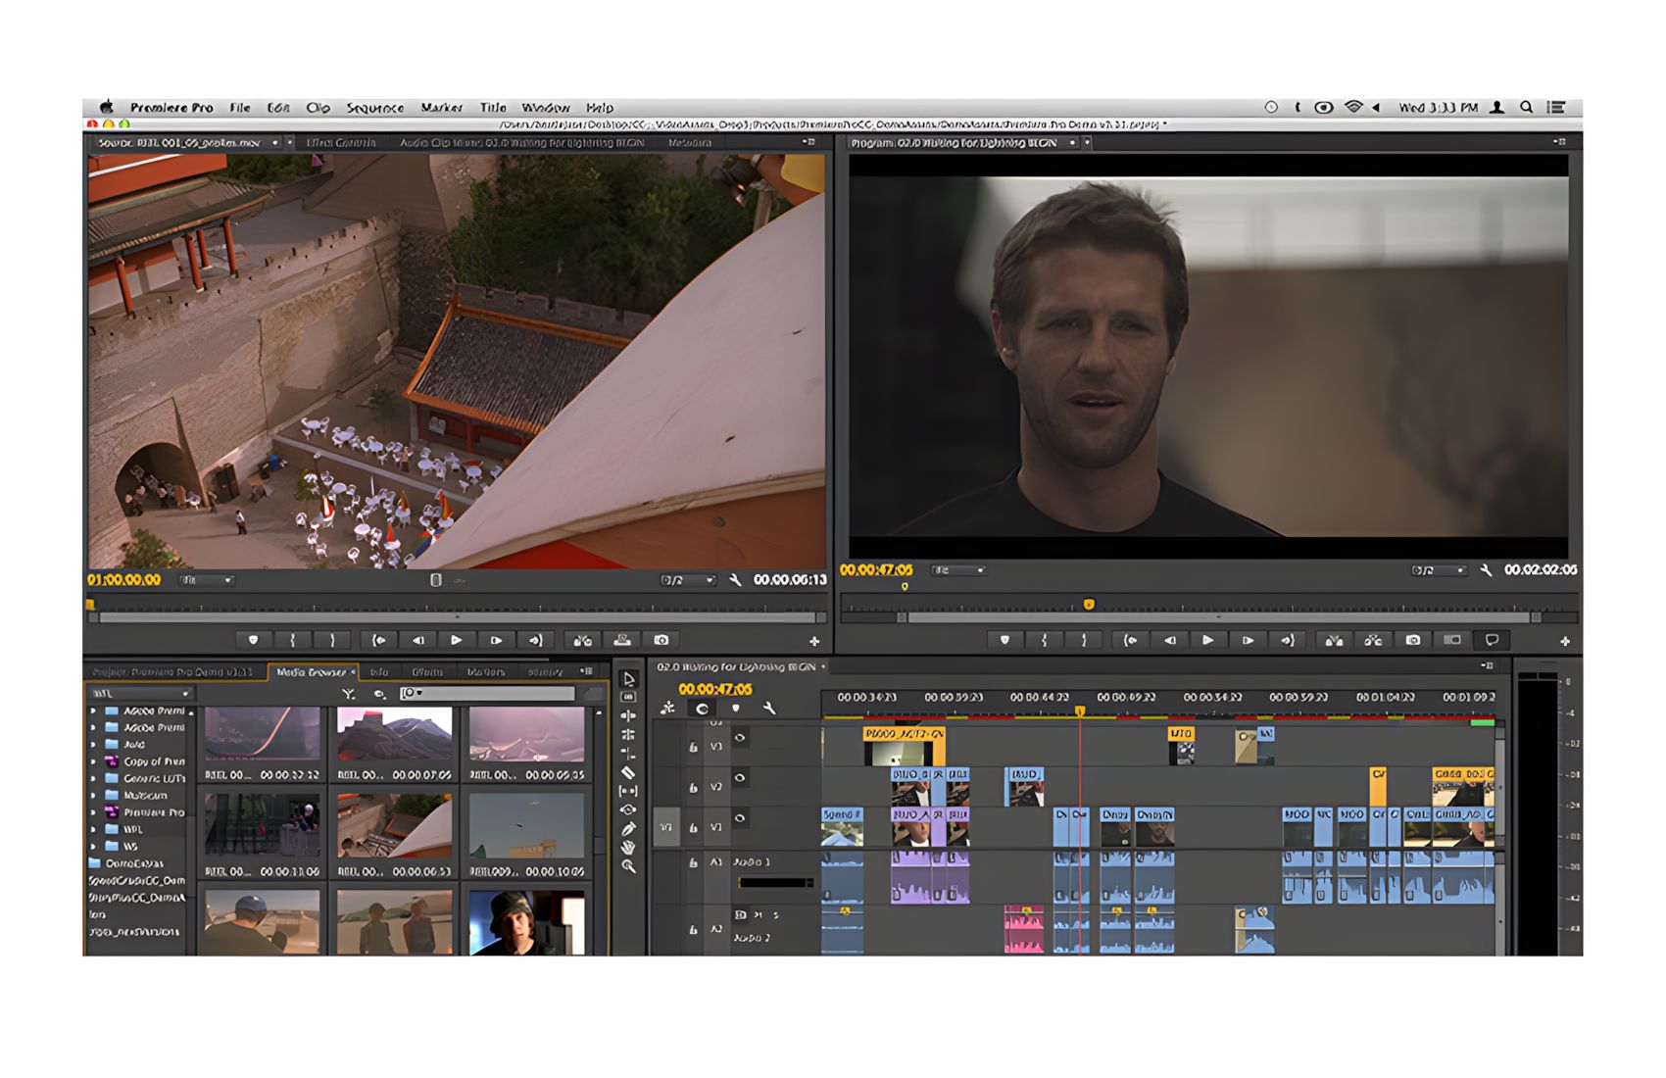1666x1078 pixels.
Task: Toggle V3 track output eye
Action: (740, 737)
